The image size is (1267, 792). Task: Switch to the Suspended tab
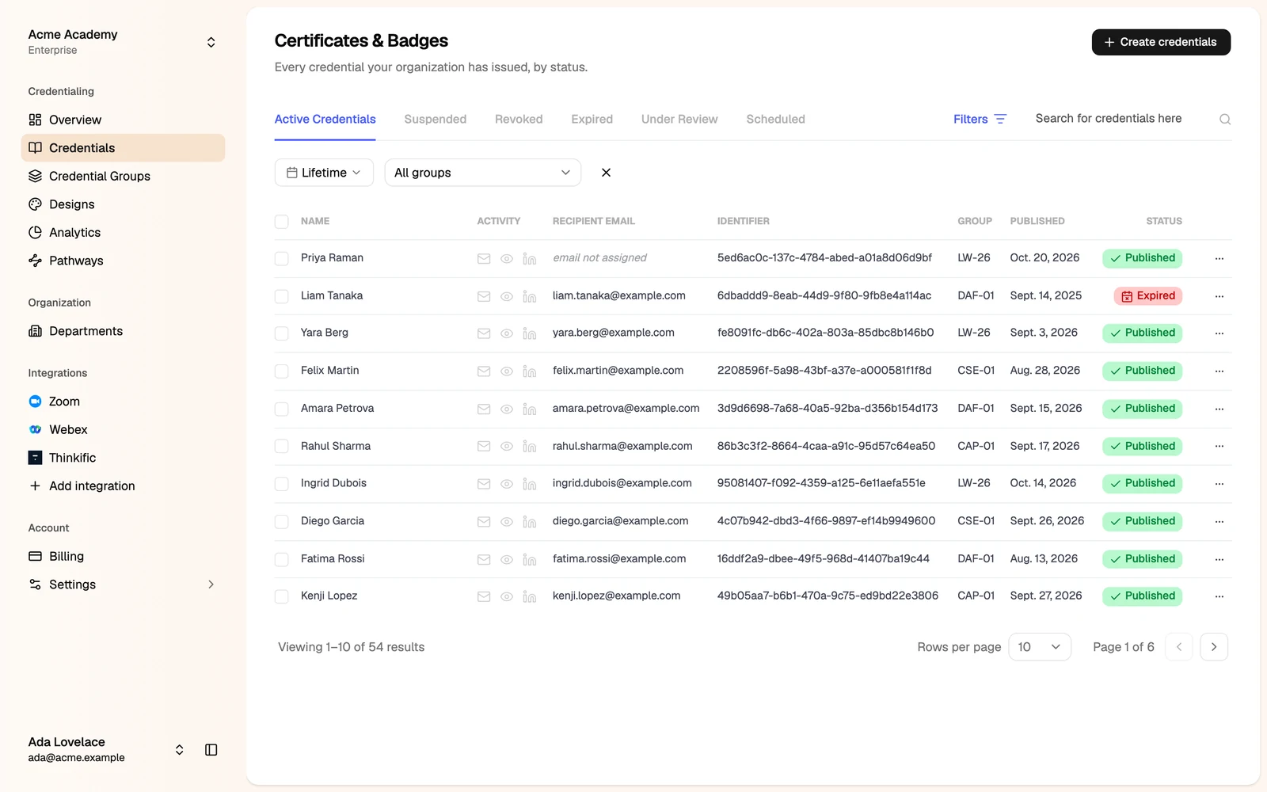[436, 120]
